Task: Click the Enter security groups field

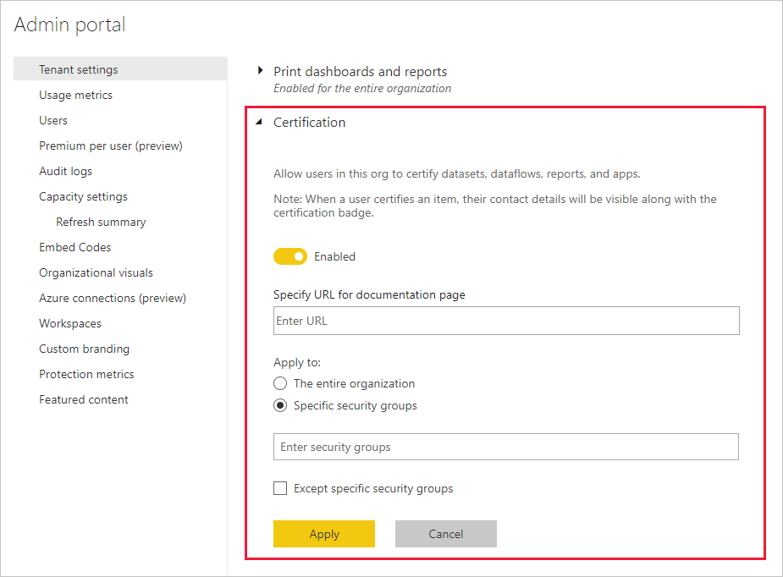Action: click(506, 447)
